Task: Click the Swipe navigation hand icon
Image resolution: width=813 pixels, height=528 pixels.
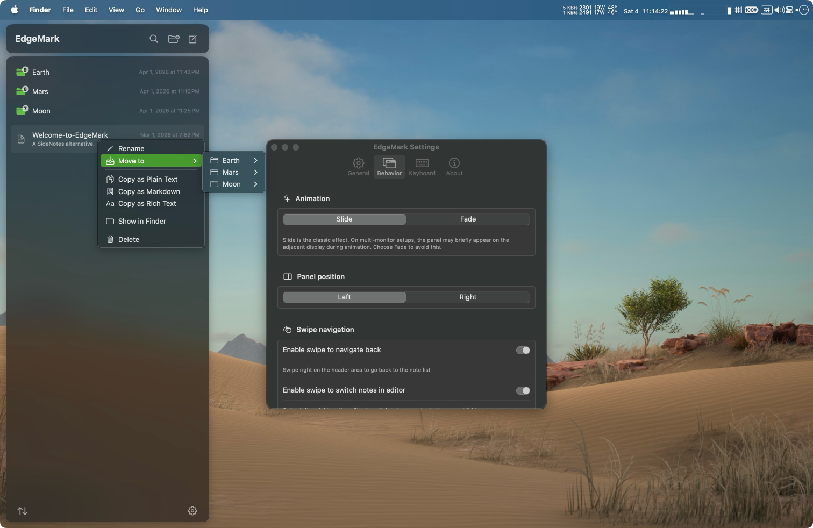Action: click(x=288, y=330)
